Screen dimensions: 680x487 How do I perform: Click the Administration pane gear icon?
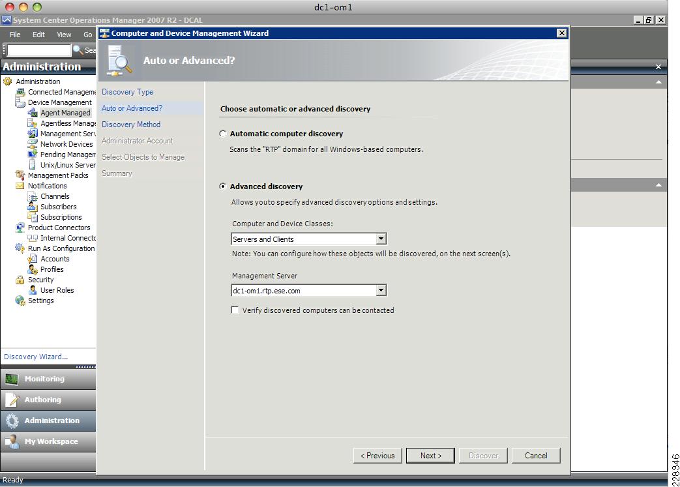click(x=12, y=421)
